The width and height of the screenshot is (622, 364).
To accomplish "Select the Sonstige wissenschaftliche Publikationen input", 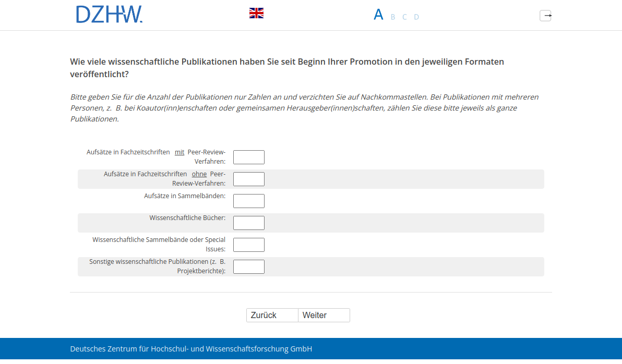I will [248, 266].
